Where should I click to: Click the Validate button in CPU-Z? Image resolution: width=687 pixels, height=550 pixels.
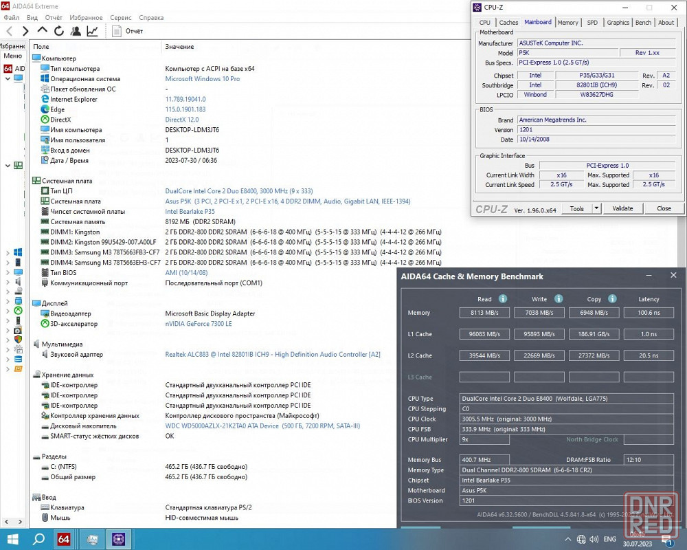(622, 208)
